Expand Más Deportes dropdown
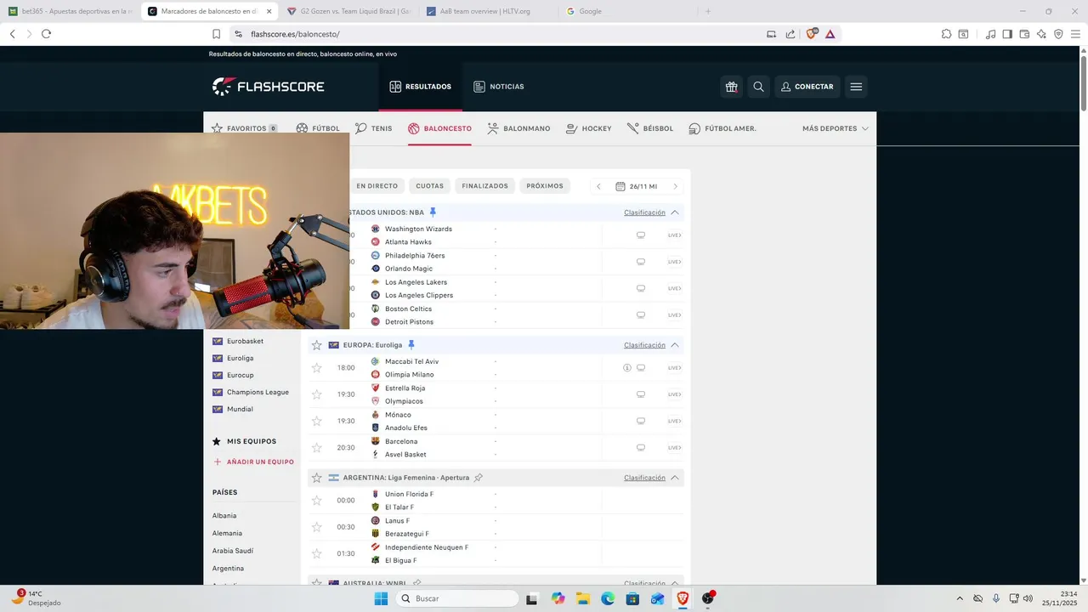Viewport: 1088px width, 612px height. point(836,128)
